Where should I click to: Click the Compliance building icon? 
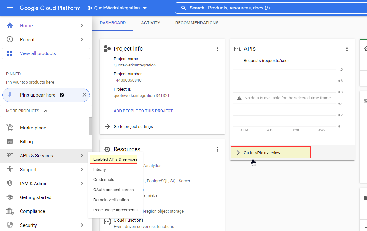click(x=10, y=211)
